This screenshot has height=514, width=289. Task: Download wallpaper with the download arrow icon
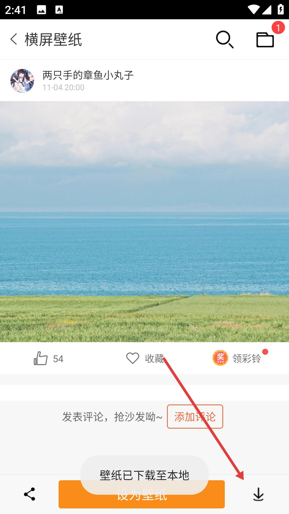(258, 494)
